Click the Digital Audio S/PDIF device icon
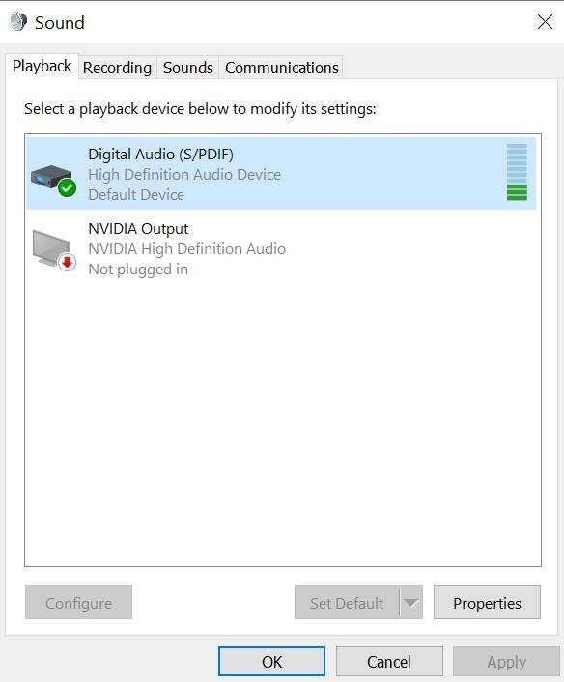 (51, 178)
